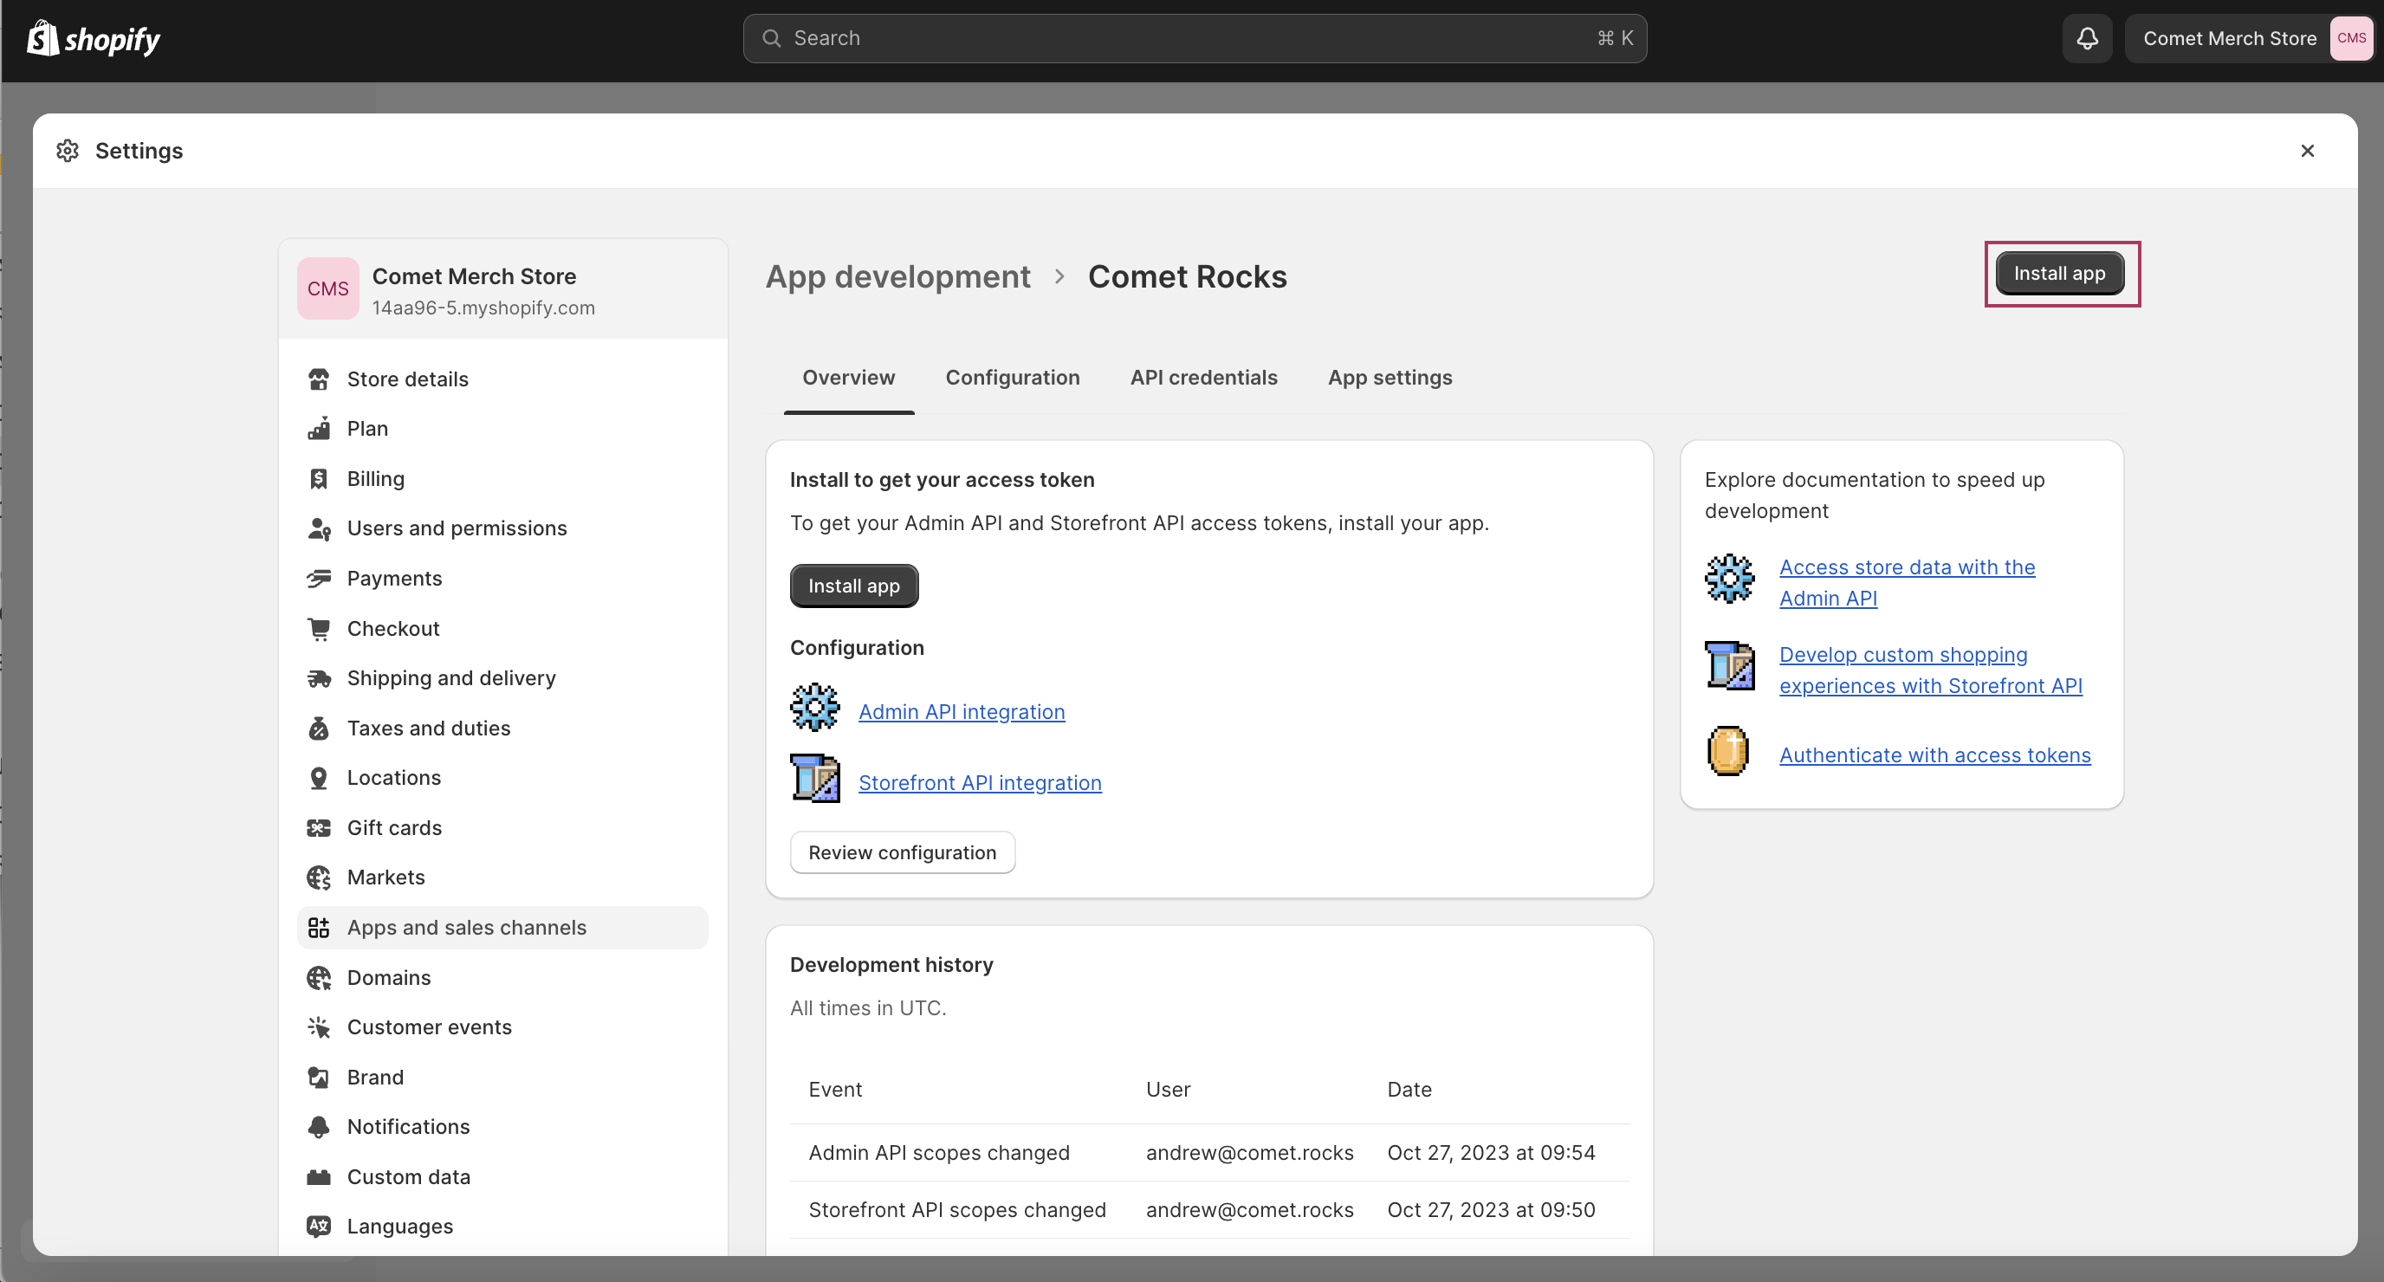Select the App settings tab
This screenshot has height=1282, width=2384.
(1390, 378)
